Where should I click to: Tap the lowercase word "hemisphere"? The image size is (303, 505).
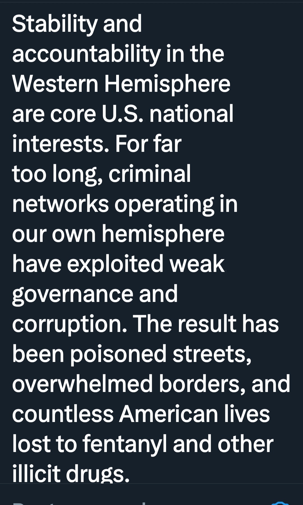(x=163, y=234)
